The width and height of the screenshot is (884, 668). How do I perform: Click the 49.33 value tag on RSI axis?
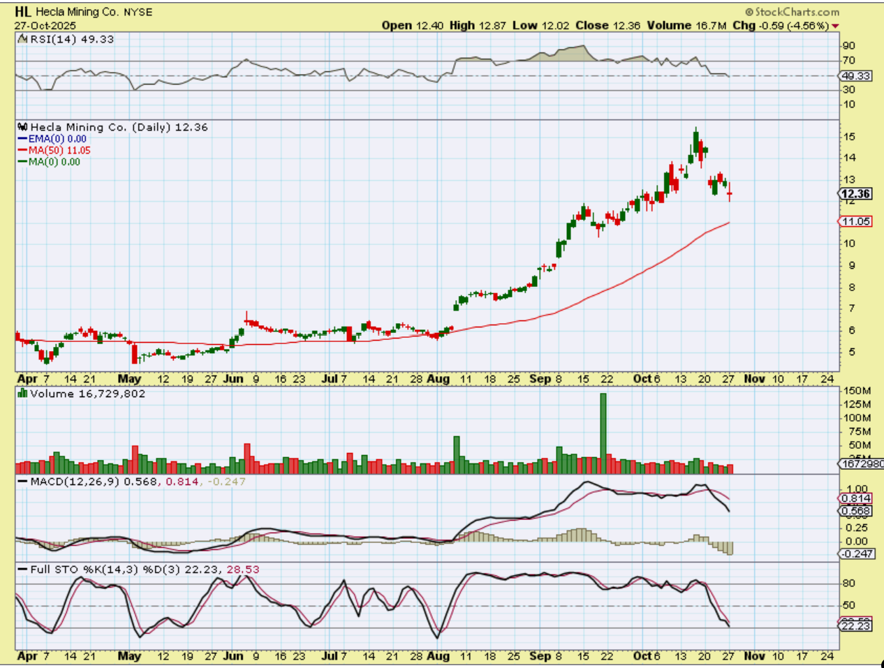[x=856, y=76]
